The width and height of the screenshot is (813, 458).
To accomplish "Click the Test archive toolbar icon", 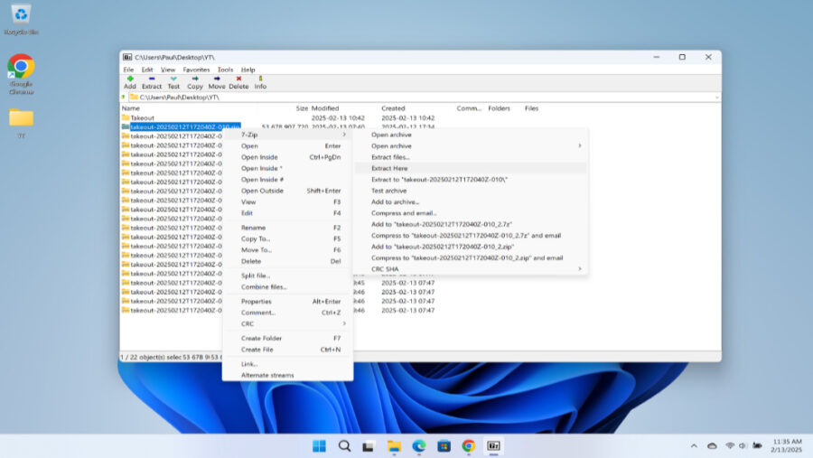I will coord(173,81).
